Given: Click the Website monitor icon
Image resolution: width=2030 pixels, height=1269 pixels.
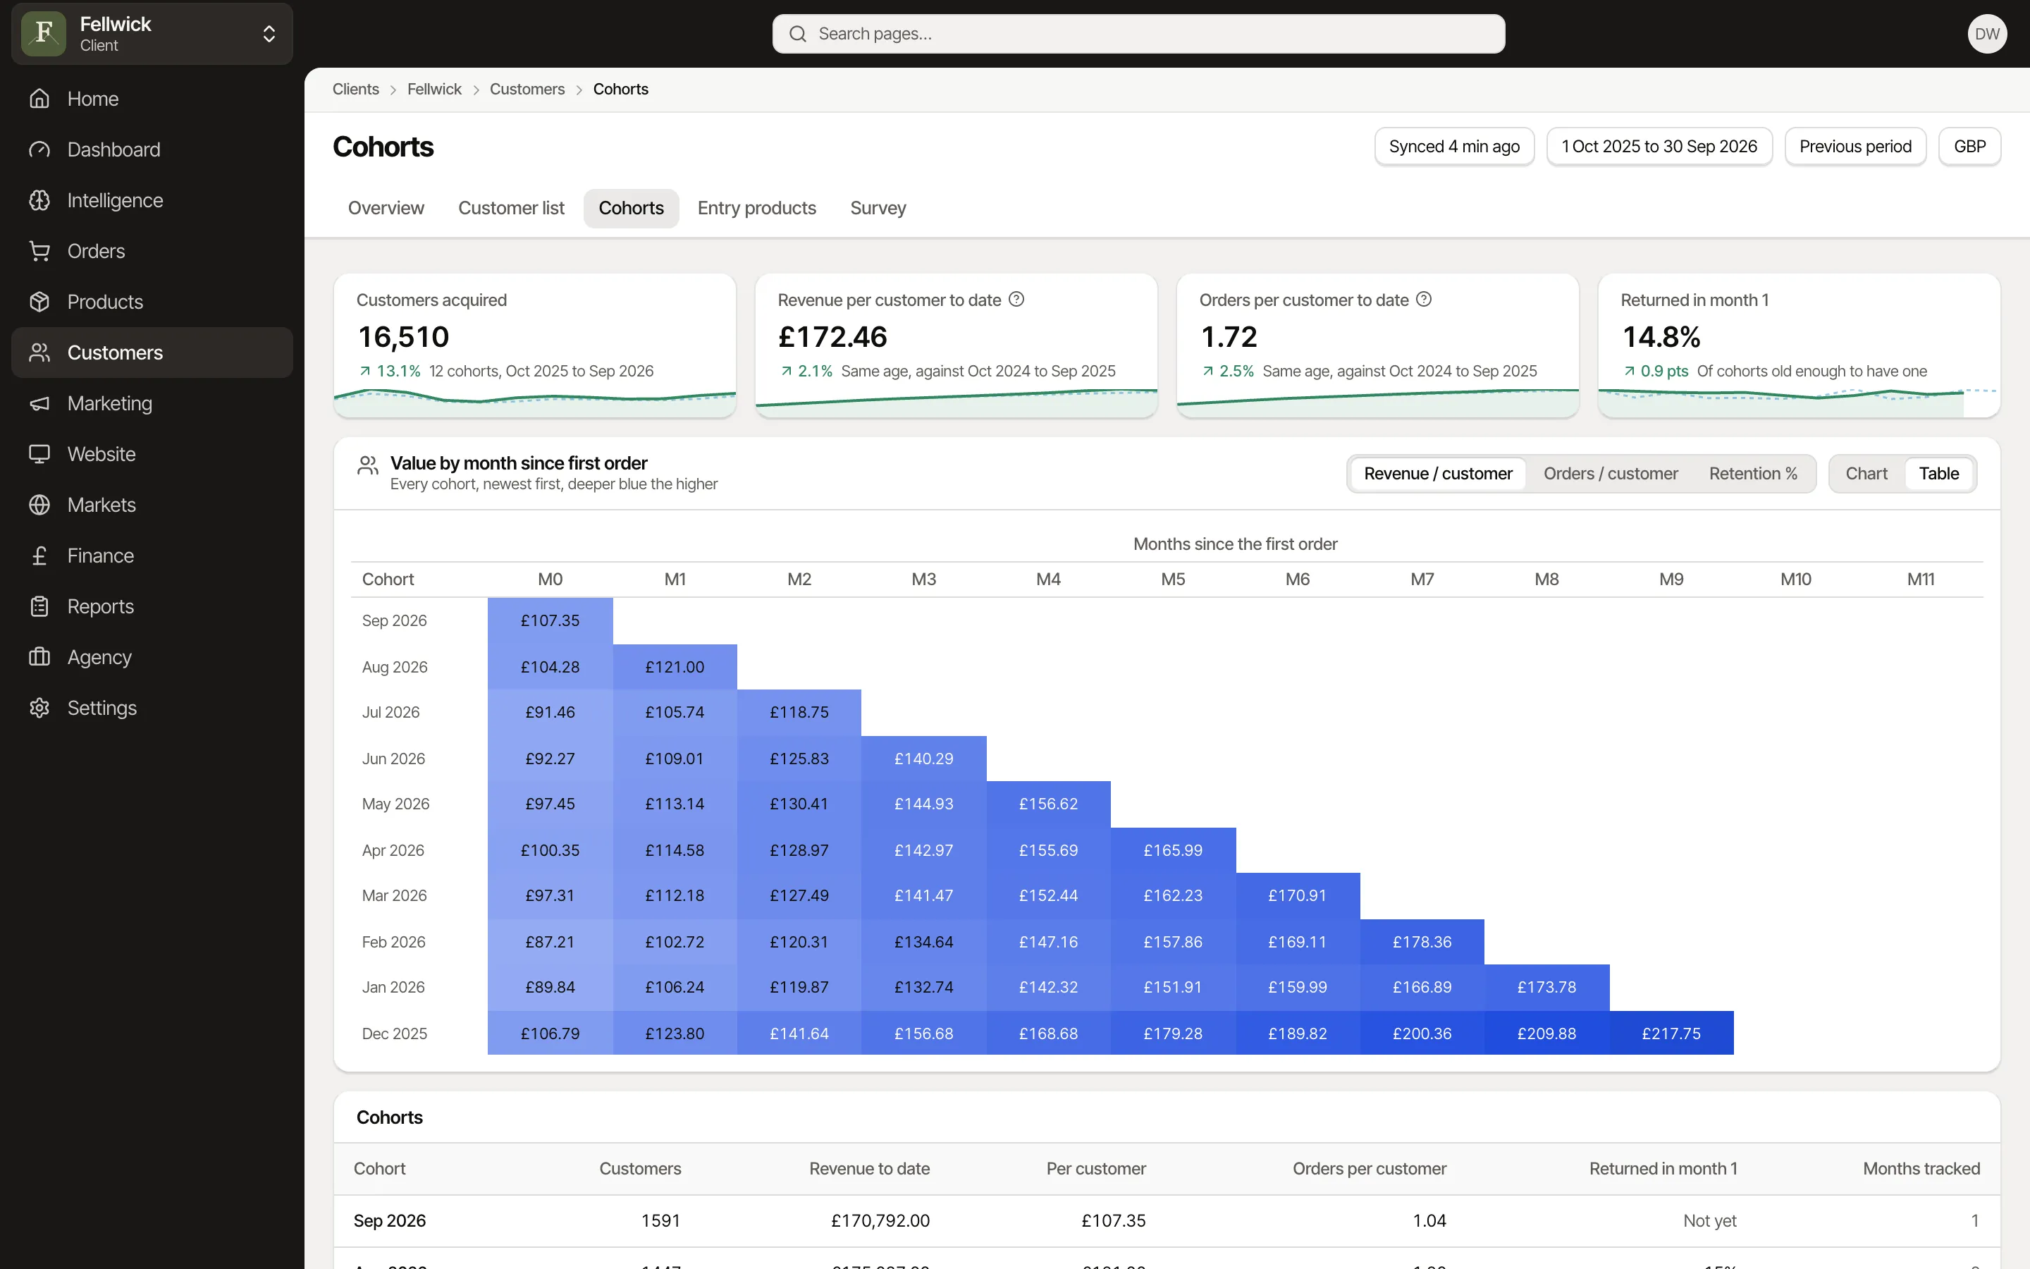Looking at the screenshot, I should tap(39, 454).
